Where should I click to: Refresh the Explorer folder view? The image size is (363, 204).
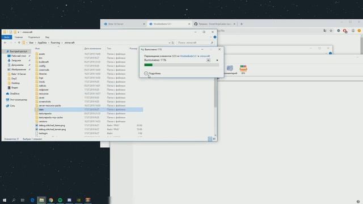172,43
